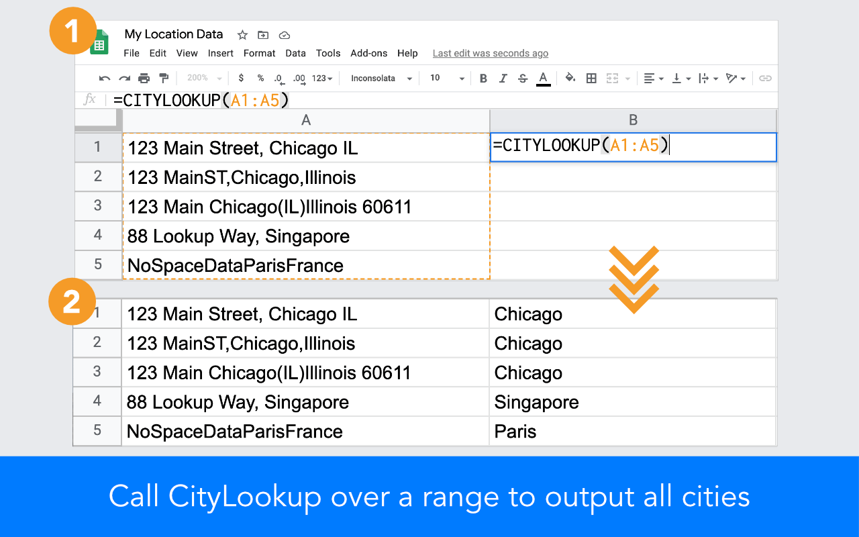
Task: Select the Paint format tool
Action: [163, 79]
